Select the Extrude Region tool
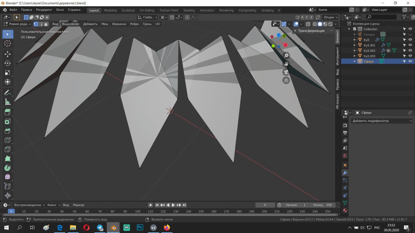The height and width of the screenshot is (233, 415). coord(8,112)
